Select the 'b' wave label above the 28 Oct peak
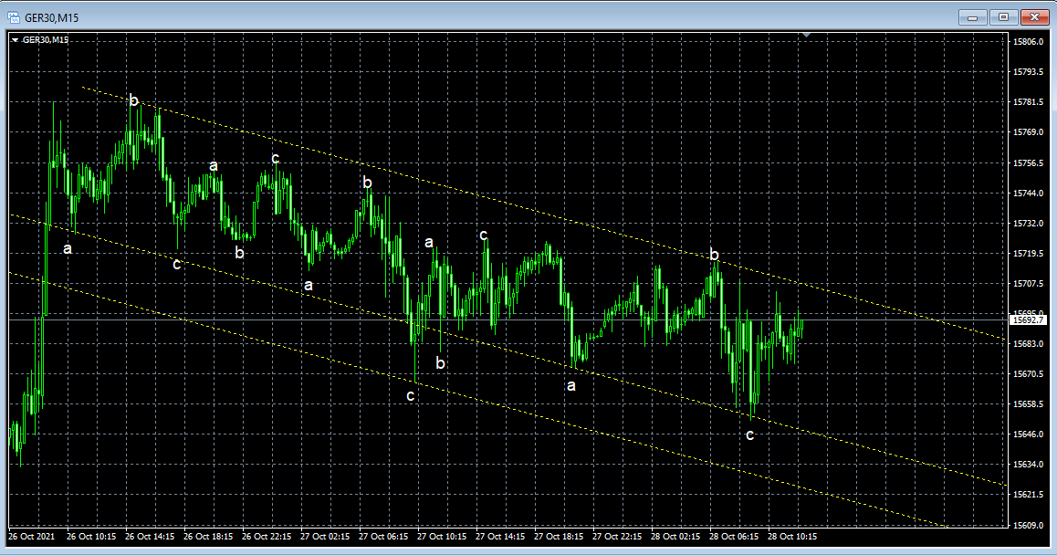1057x555 pixels. pos(714,255)
